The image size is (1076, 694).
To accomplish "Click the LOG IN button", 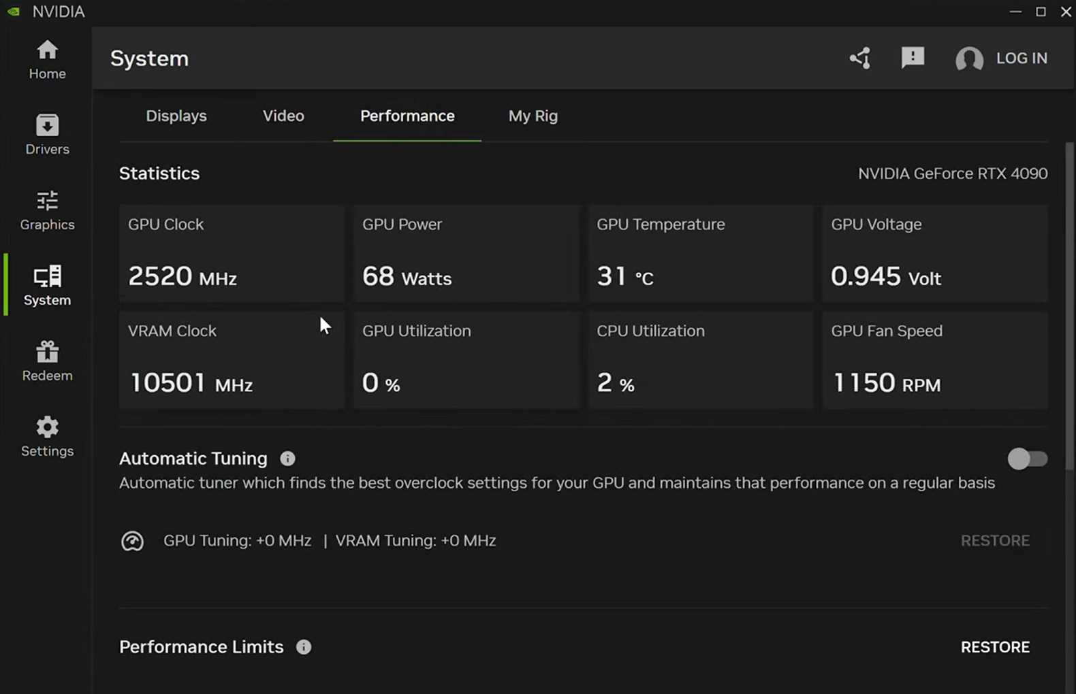I will 1022,58.
